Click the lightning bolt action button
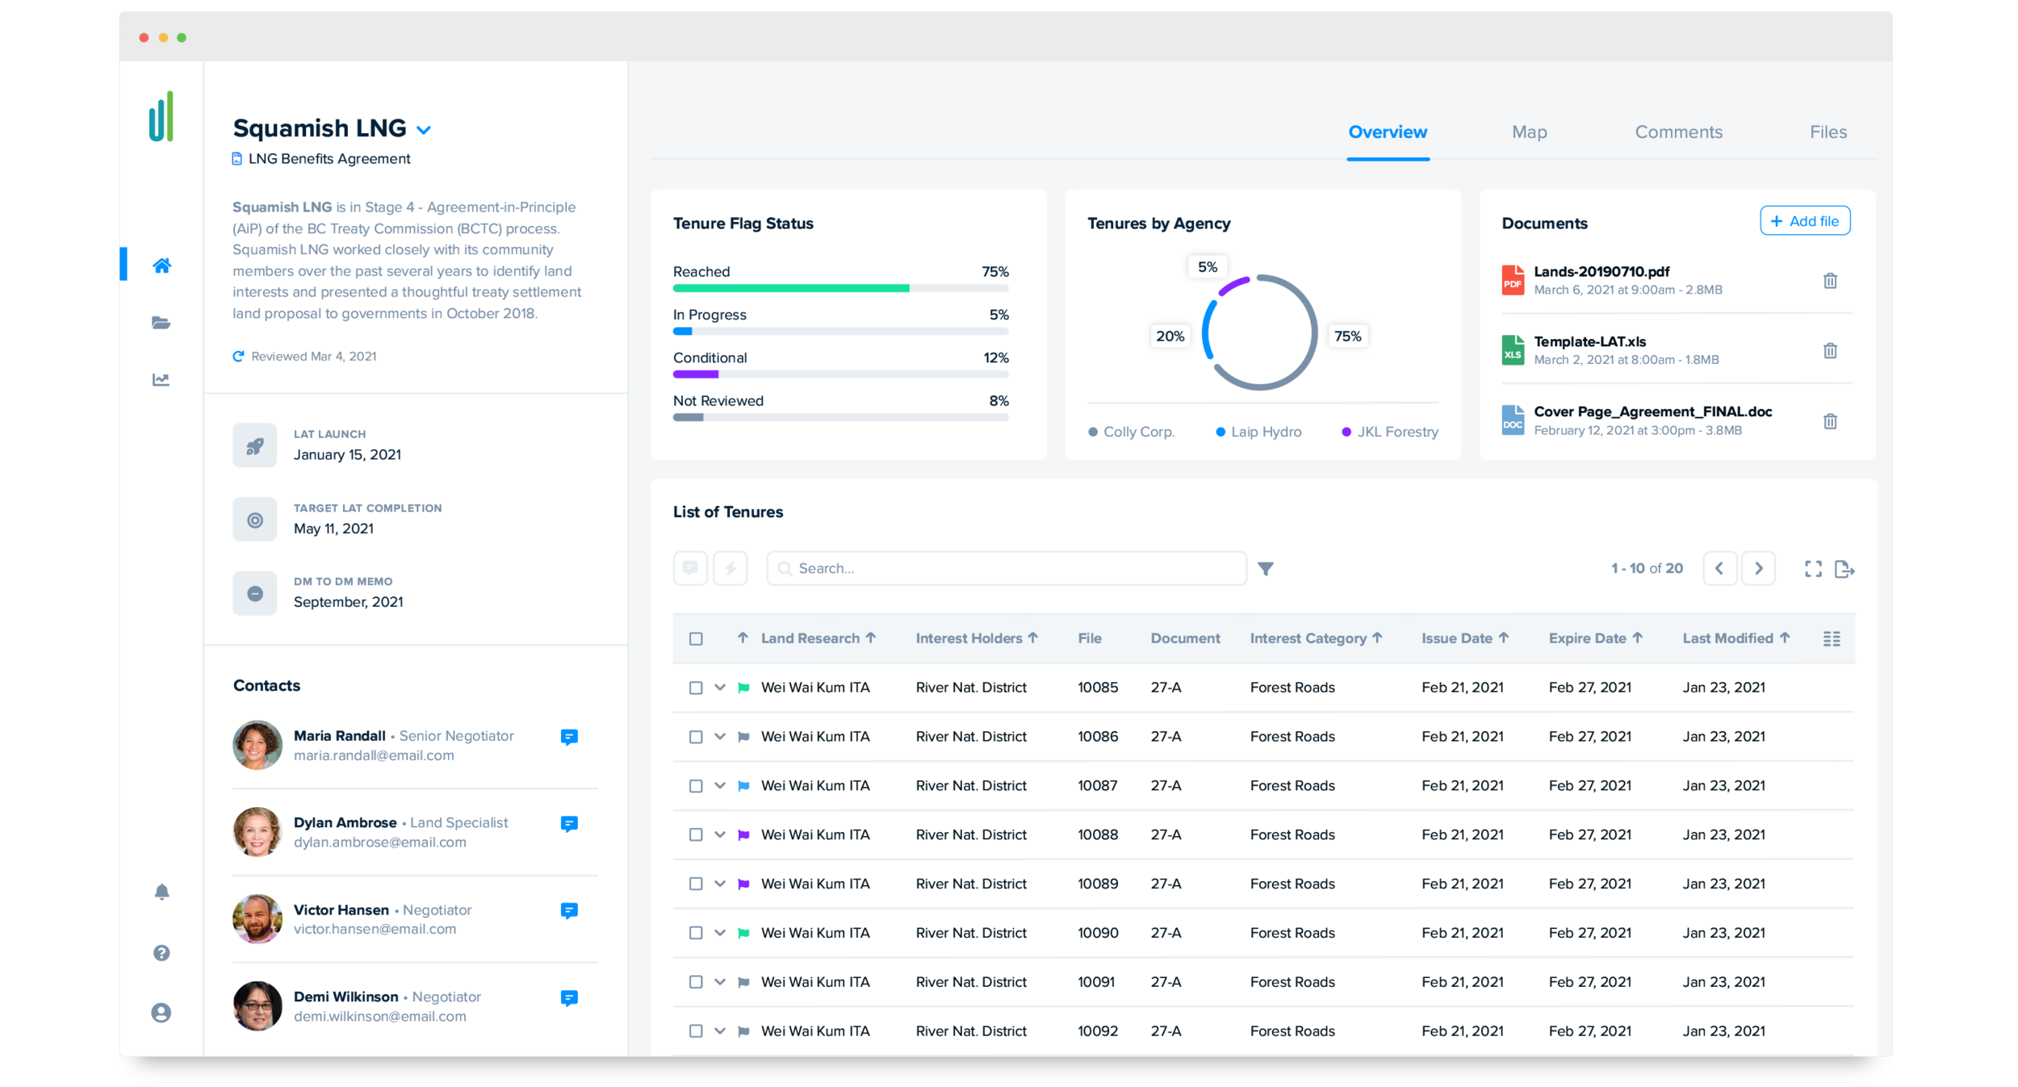Screen dimensions: 2018x1087 (x=731, y=568)
